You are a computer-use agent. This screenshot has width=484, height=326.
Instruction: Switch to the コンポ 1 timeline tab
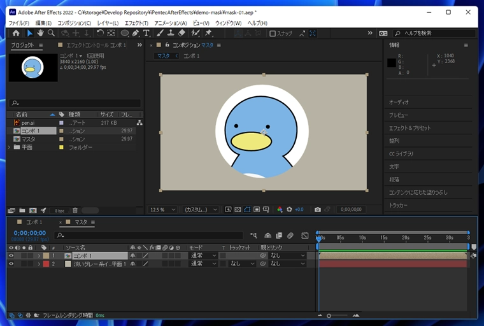point(34,222)
